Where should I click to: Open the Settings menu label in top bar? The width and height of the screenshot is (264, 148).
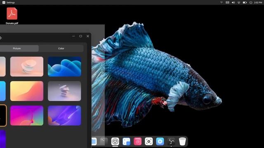[11, 2]
